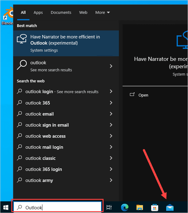Switch to the Apps search tab
This screenshot has height=213, width=188.
38,13
